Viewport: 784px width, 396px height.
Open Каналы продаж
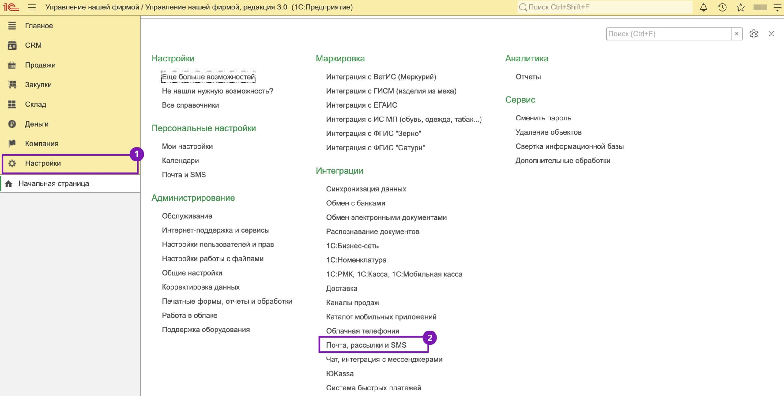(x=352, y=303)
